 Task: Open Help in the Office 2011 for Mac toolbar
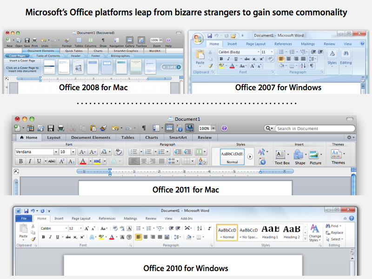[224, 128]
